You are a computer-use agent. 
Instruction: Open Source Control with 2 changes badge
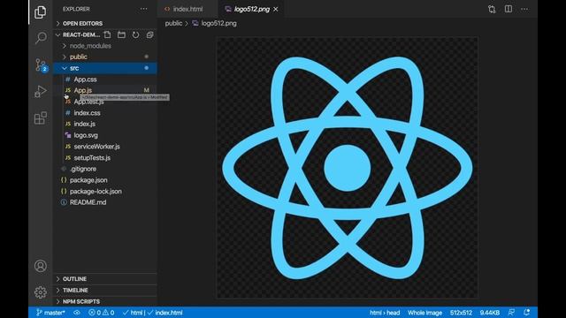pos(41,64)
